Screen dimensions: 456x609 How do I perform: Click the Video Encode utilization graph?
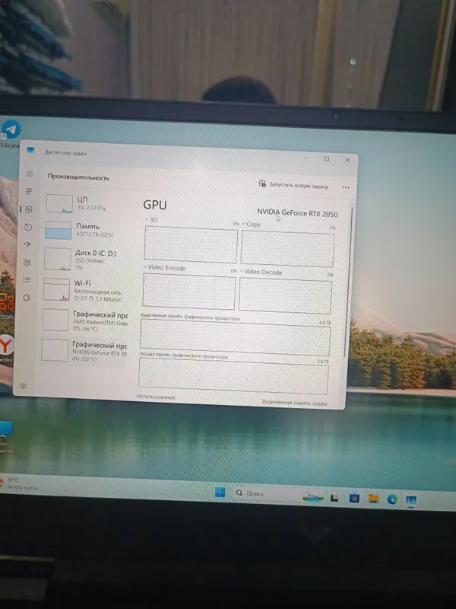tap(188, 292)
